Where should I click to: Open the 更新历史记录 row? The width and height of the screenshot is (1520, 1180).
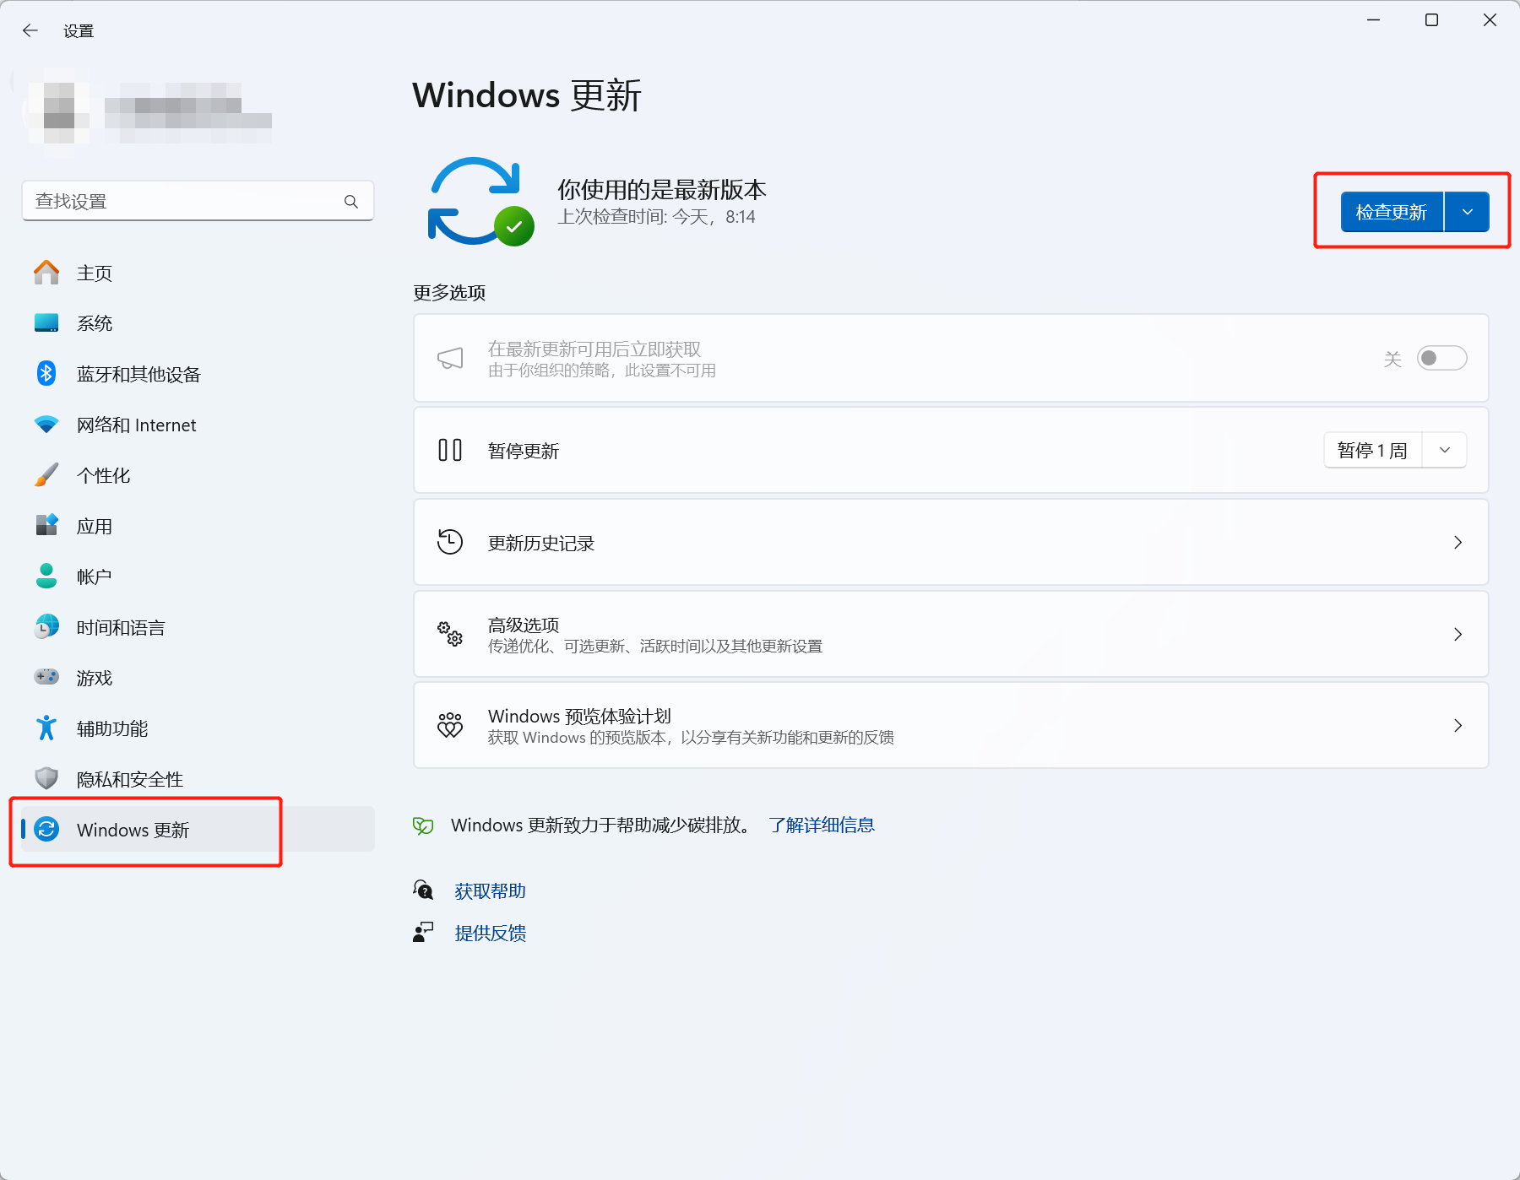pos(951,542)
